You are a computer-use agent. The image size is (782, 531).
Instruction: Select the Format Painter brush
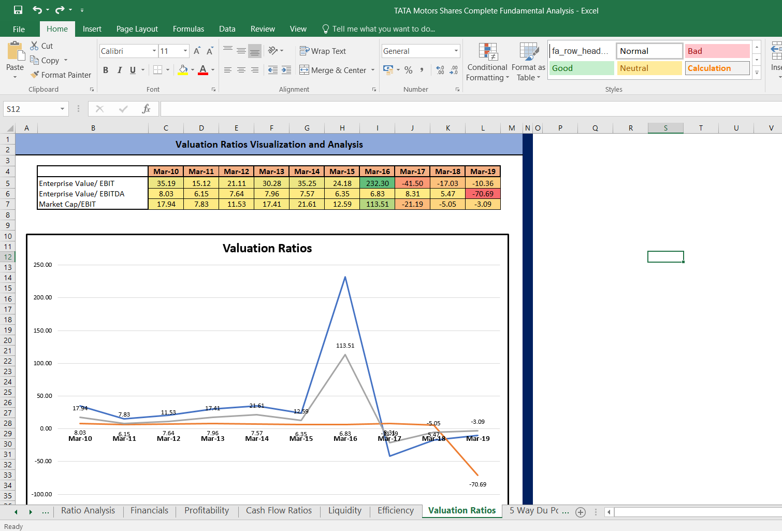[x=35, y=75]
